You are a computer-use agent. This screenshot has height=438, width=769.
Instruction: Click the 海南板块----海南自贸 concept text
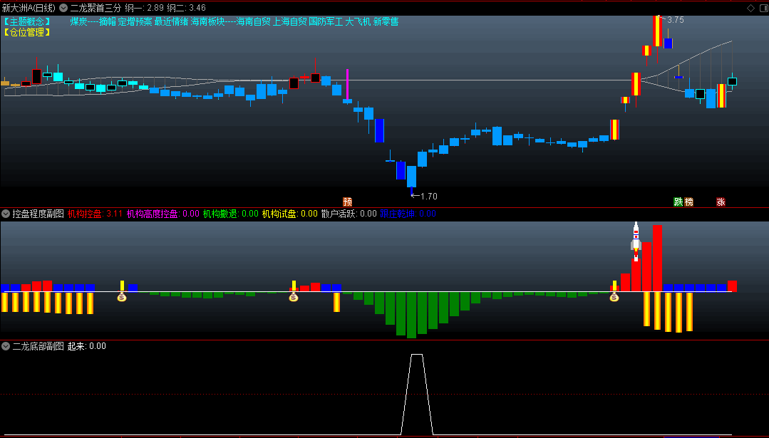point(230,21)
